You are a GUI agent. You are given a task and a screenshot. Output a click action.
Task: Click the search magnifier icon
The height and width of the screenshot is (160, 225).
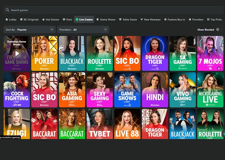click(x=7, y=10)
